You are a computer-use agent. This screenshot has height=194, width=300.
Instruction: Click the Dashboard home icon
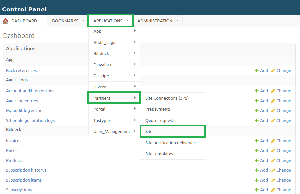coord(6,21)
